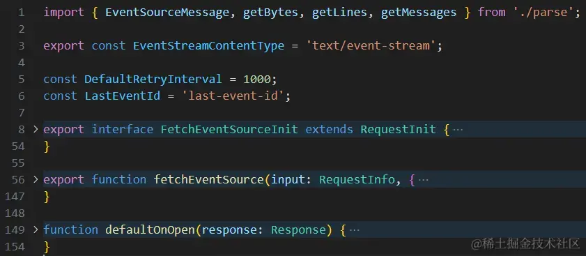Unfold ellipsis after FetchEventSourceInit extends RequestInit brace
This screenshot has height=256, width=586.
click(458, 130)
